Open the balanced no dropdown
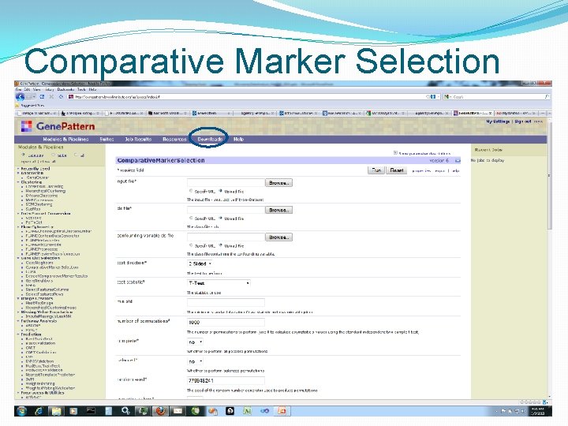This screenshot has width=568, height=426. coord(196,361)
